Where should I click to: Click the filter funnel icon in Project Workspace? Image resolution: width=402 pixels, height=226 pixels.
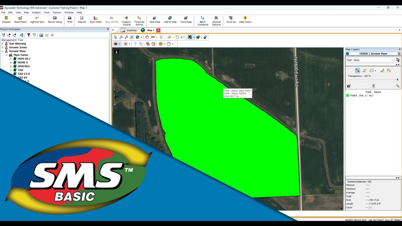point(29,35)
